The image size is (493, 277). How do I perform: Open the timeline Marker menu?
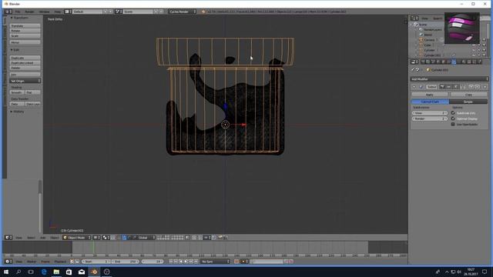point(32,262)
